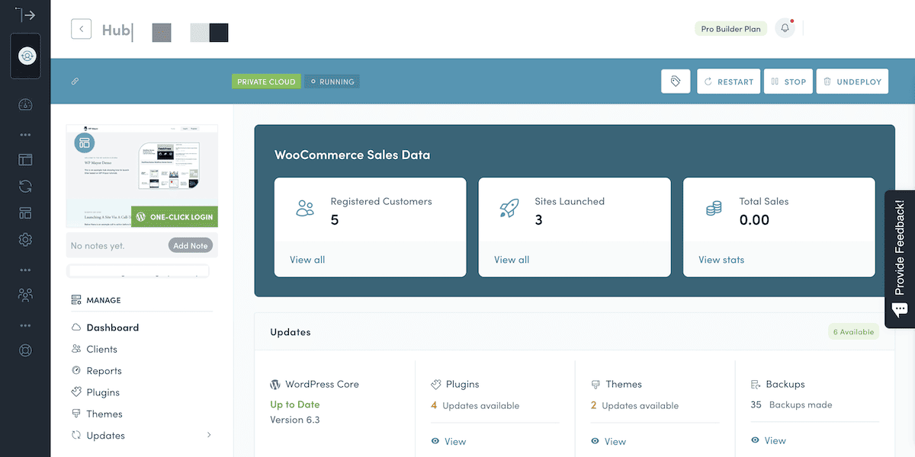
Task: Click the Pro Builder Plan badge
Action: pyautogui.click(x=730, y=29)
